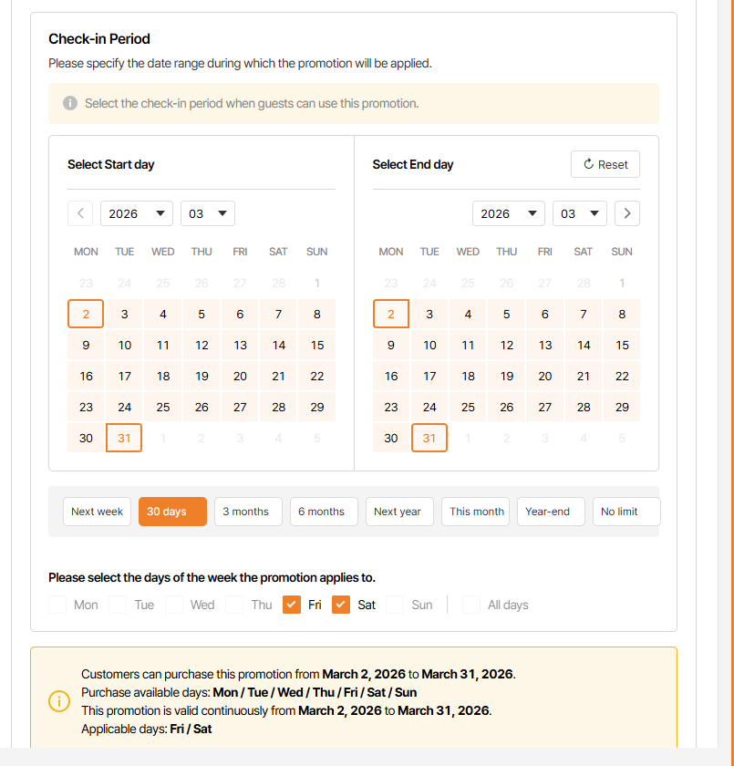Screen dimensions: 734x766
Task: Select day 15 in Start day calendar
Action: click(317, 345)
